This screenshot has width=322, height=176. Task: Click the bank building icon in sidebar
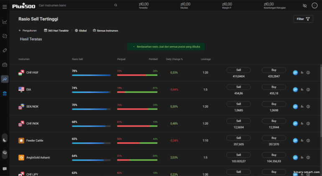coord(5,93)
